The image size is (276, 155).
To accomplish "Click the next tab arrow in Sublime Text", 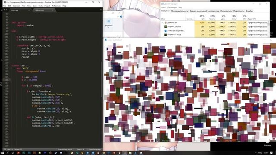I will [x=6, y=10].
